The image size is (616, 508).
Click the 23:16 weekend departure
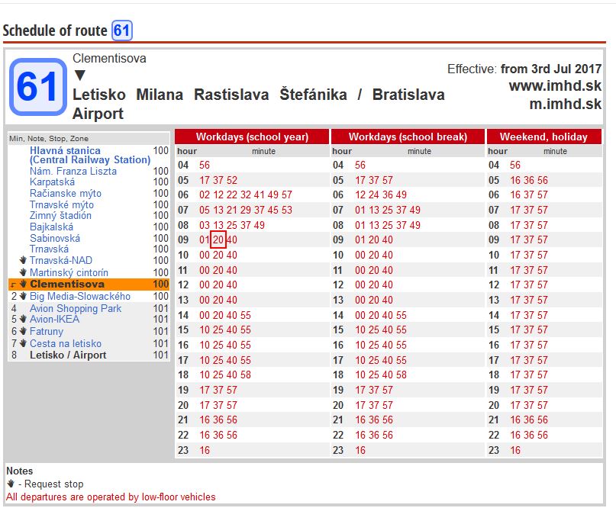[515, 450]
